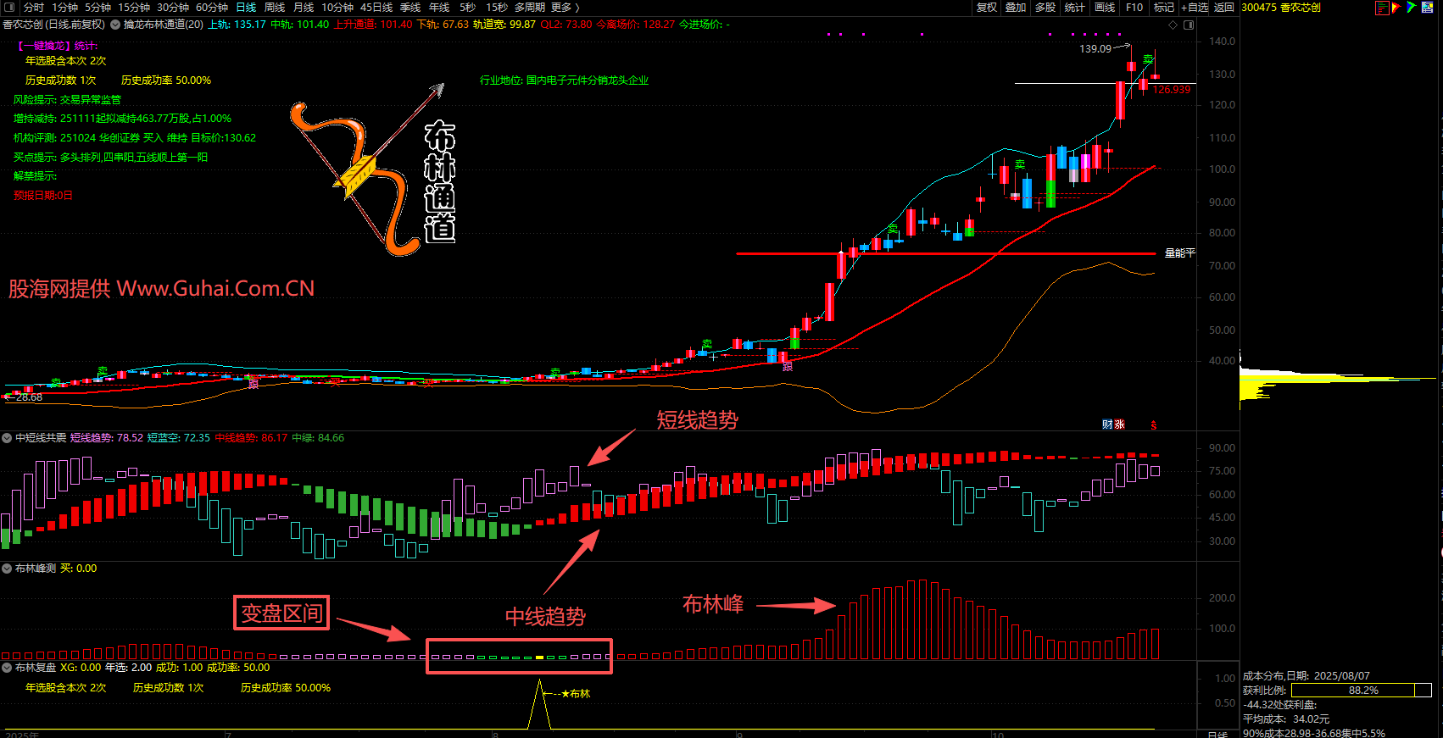This screenshot has height=738, width=1443.
Task: Open the 布林峰测 indicator dropdown arrow
Action: 7,569
